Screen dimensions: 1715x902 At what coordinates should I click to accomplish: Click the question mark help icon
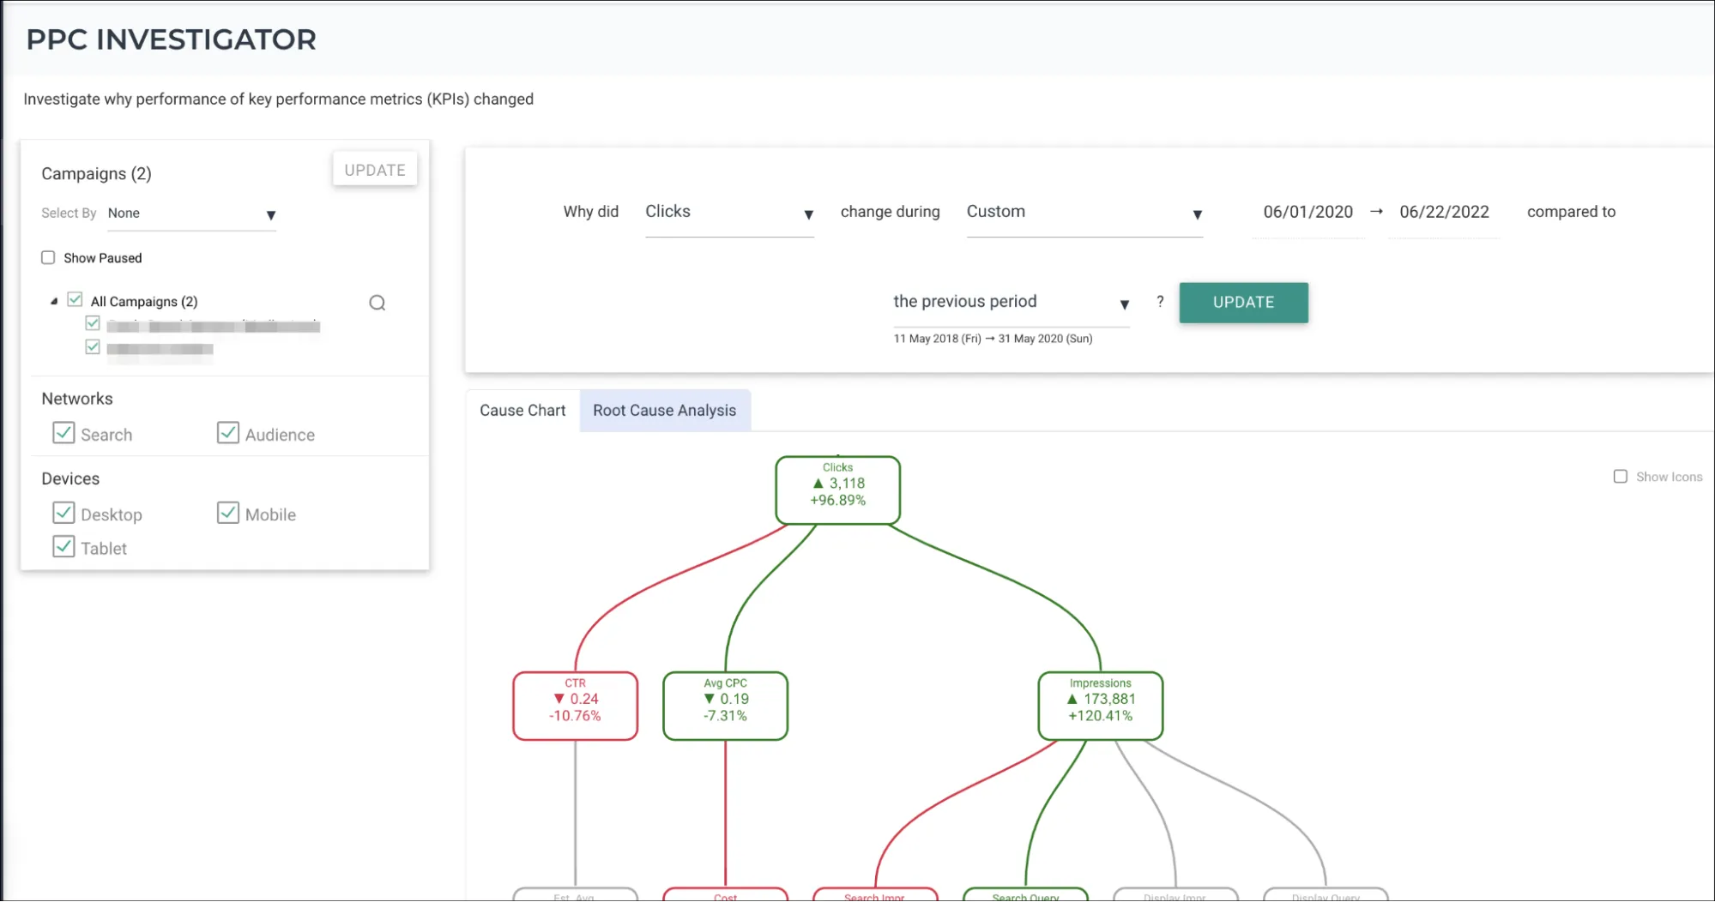coord(1160,302)
